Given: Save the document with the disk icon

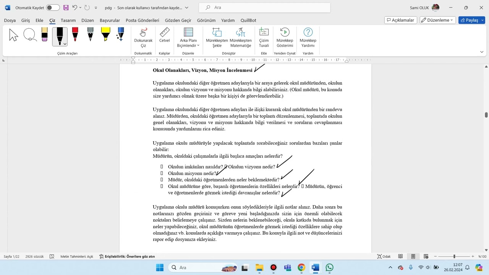Looking at the screenshot, I should (x=66, y=8).
